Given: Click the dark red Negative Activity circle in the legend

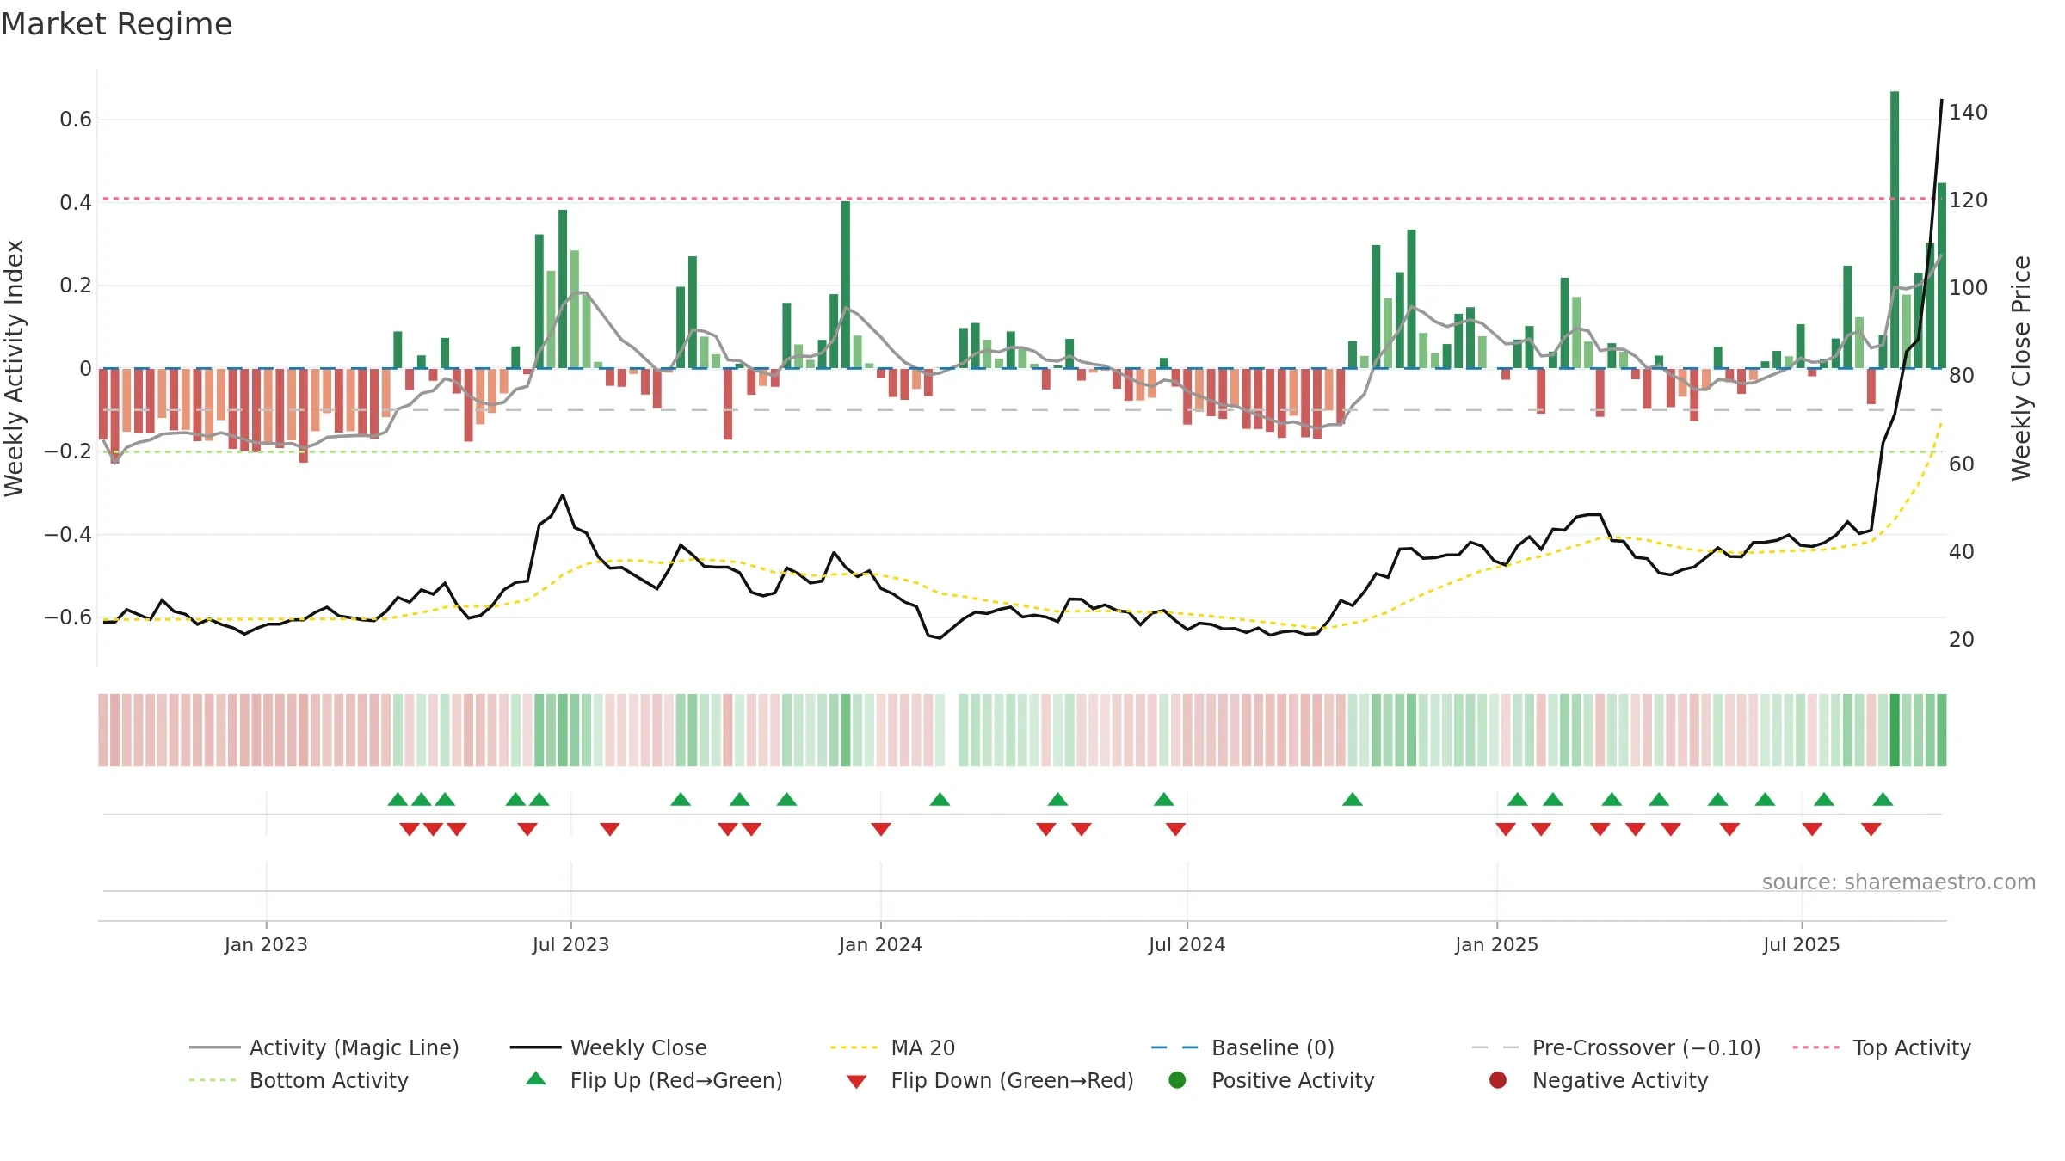Looking at the screenshot, I should (1498, 1080).
